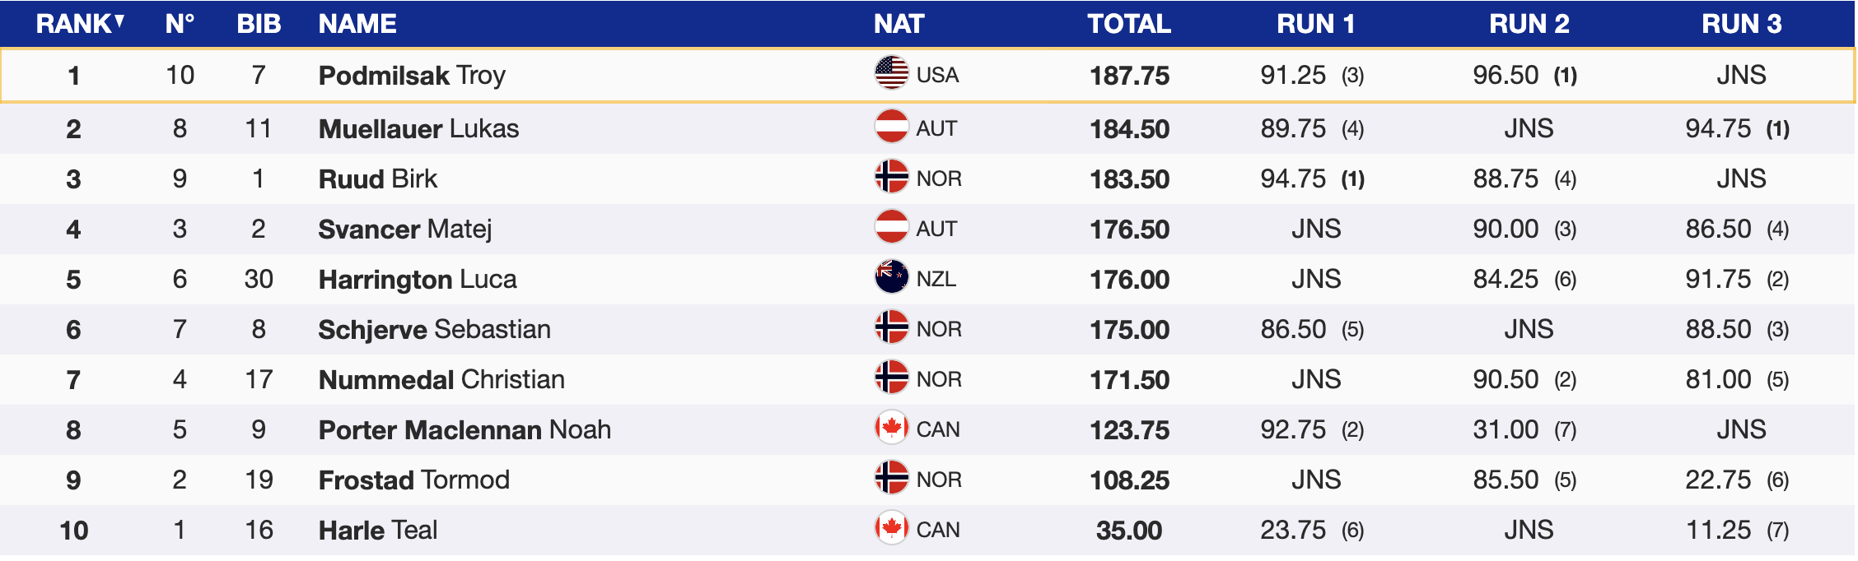This screenshot has width=1858, height=561.
Task: Click the RUN 1 column header
Action: (1315, 24)
